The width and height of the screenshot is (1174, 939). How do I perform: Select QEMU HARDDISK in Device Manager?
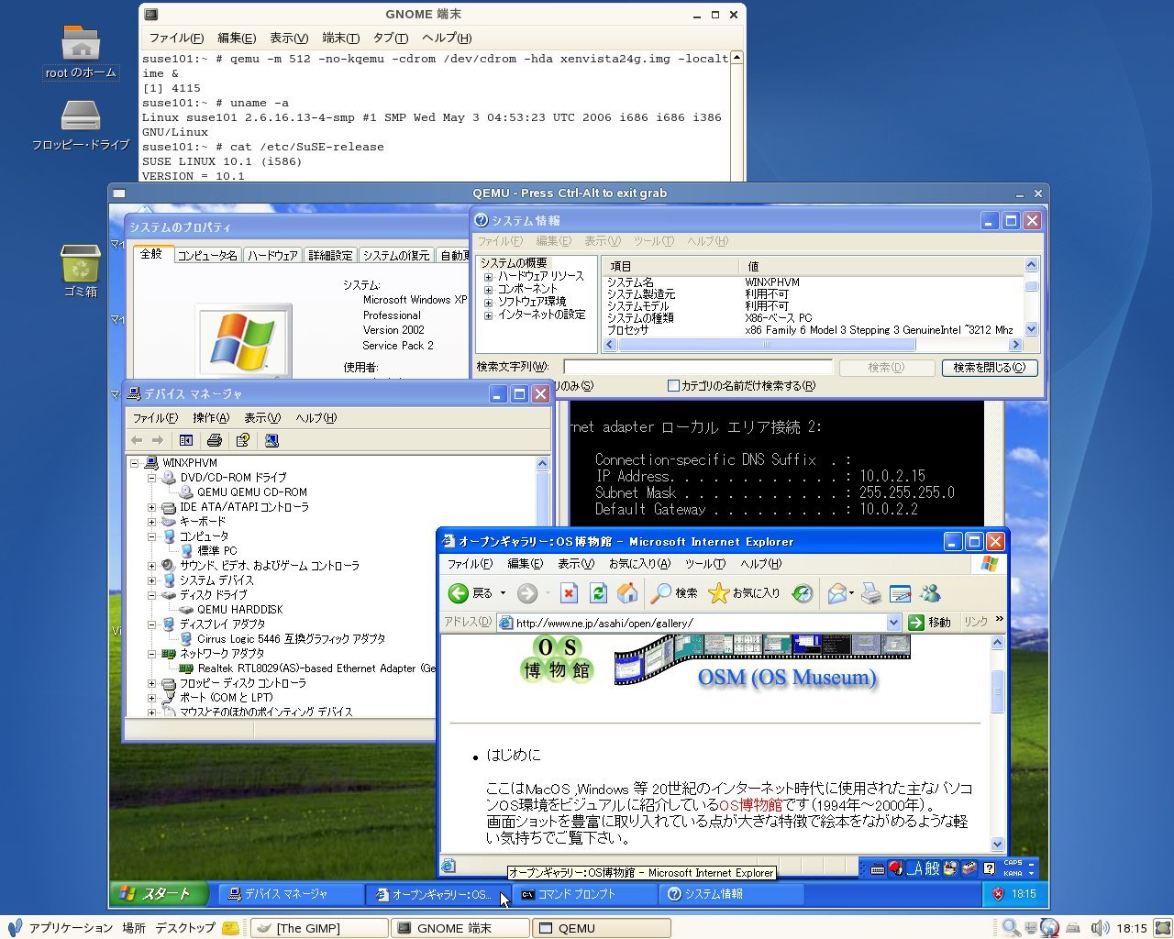(x=239, y=610)
